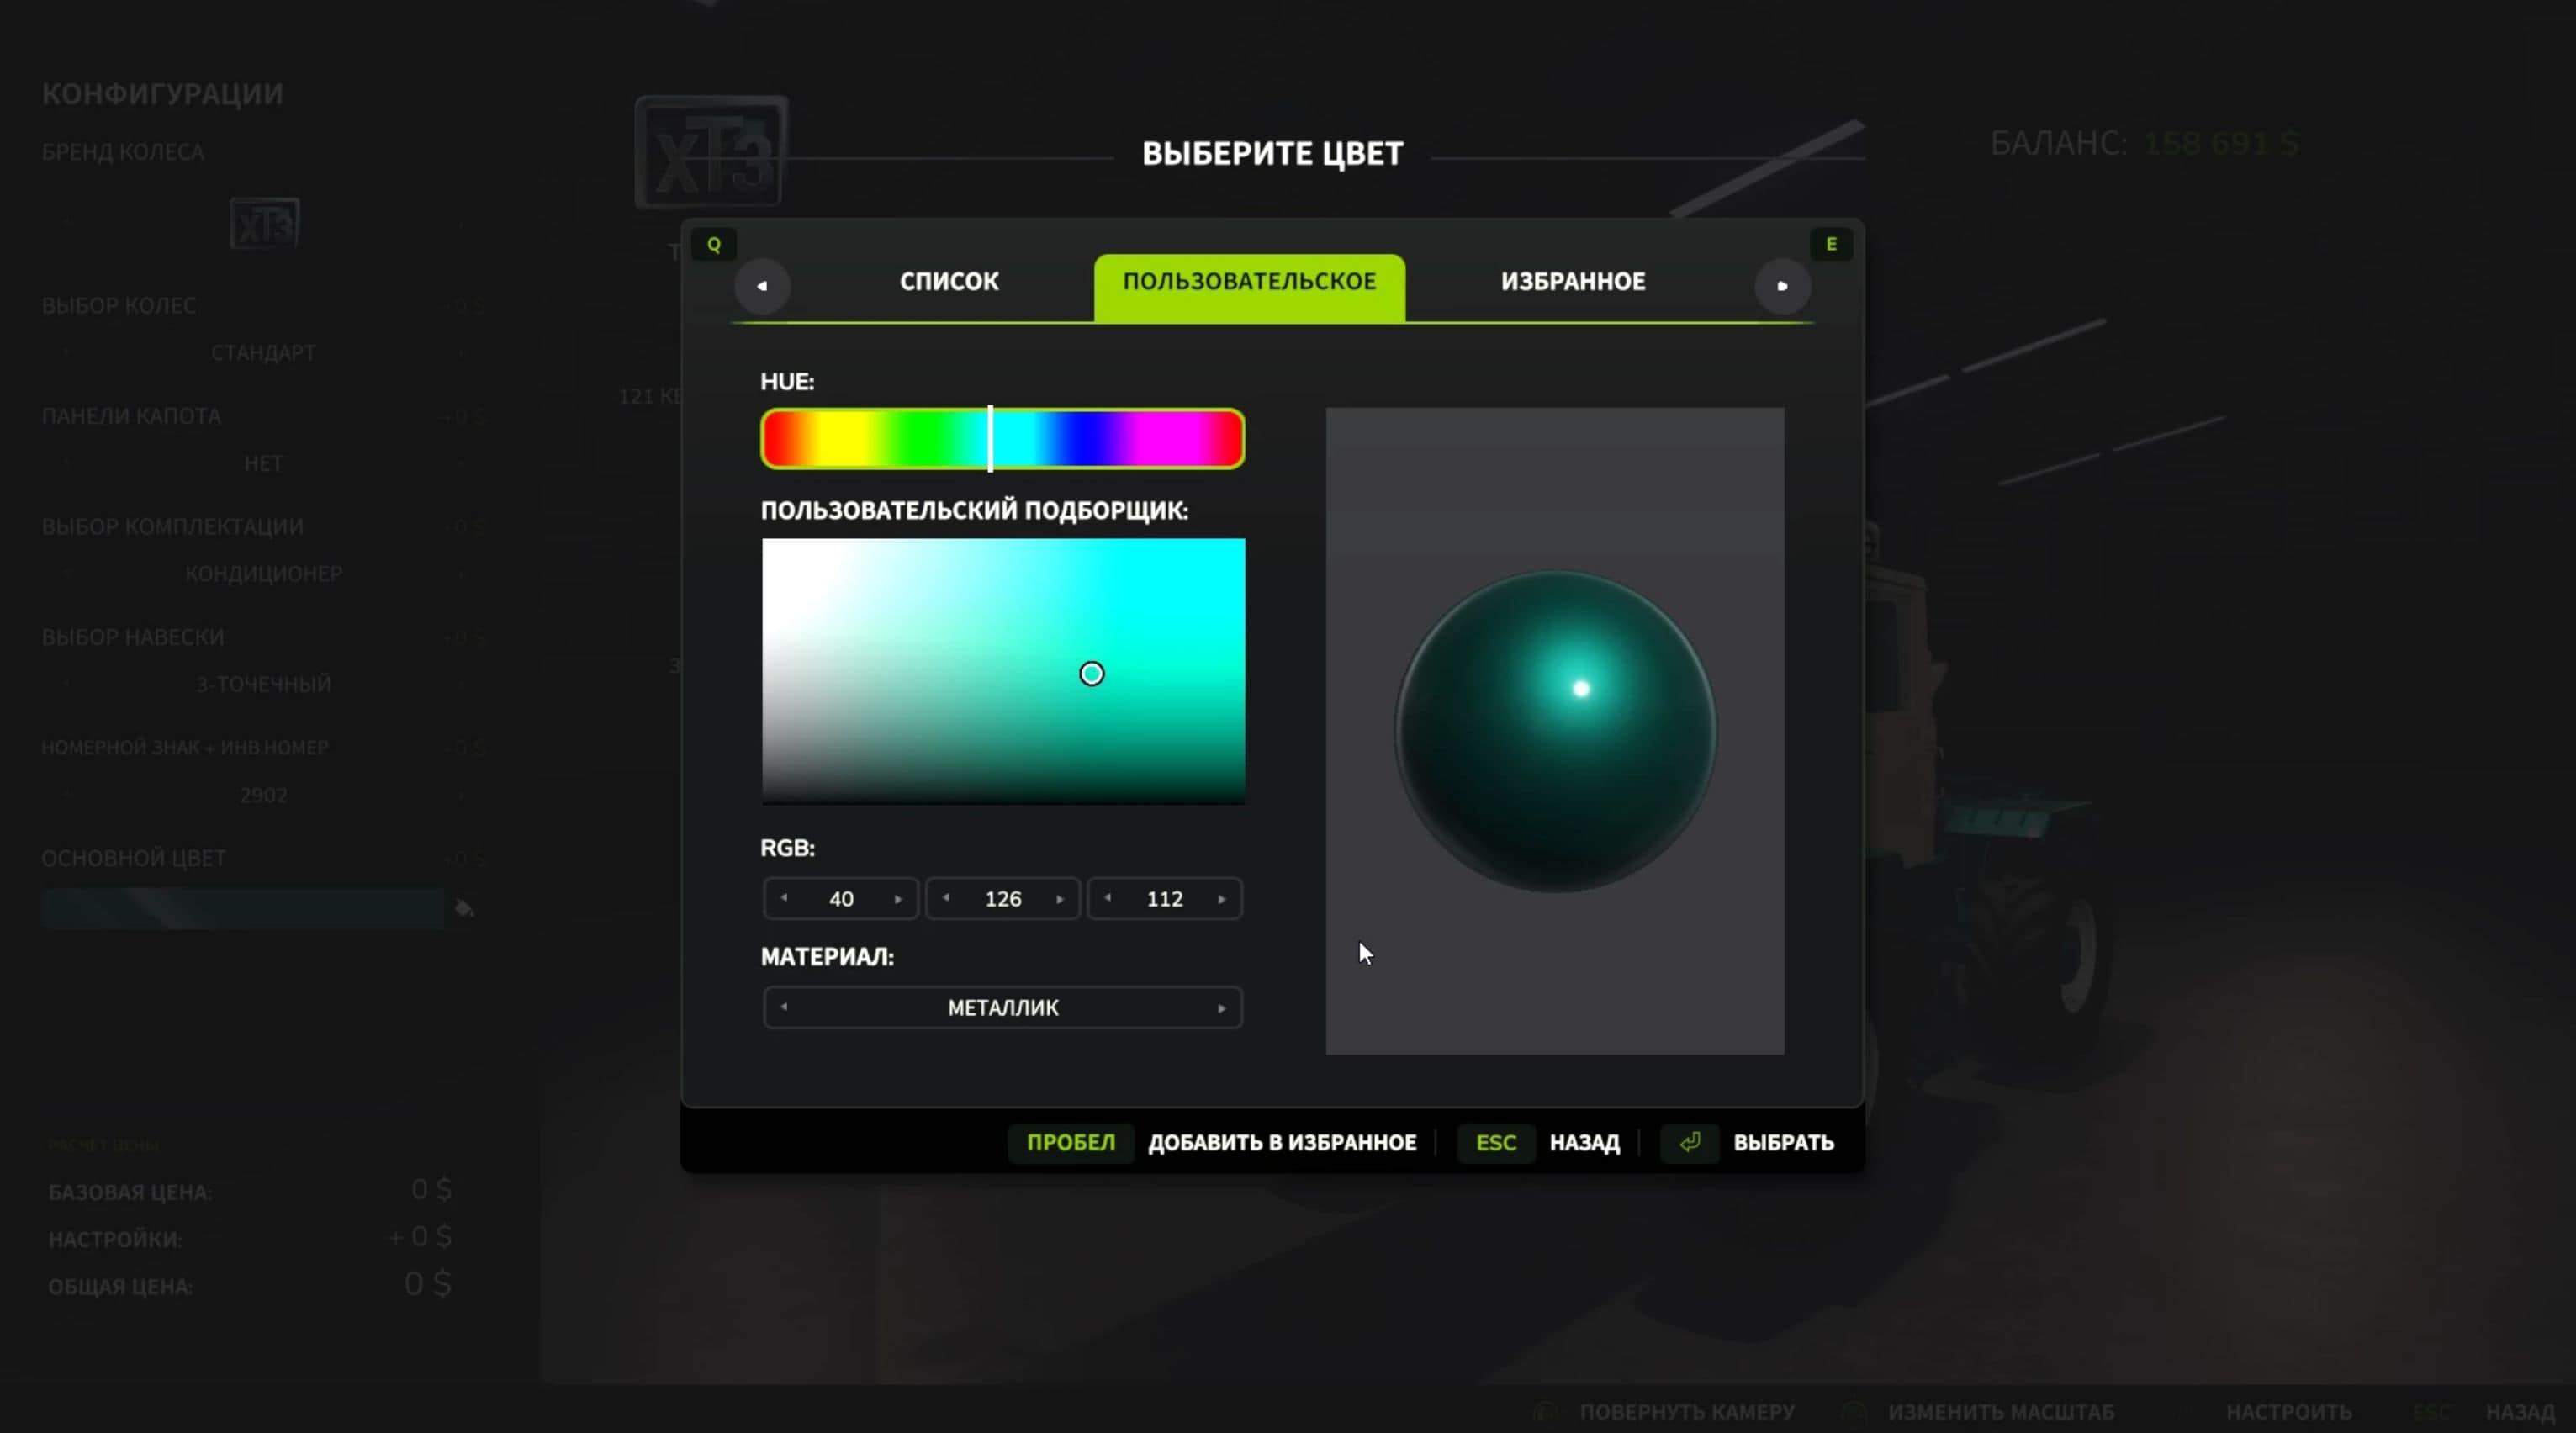Switch material with right arrow next to Металлик
Viewport: 2576px width, 1433px height.
pyautogui.click(x=1221, y=1008)
